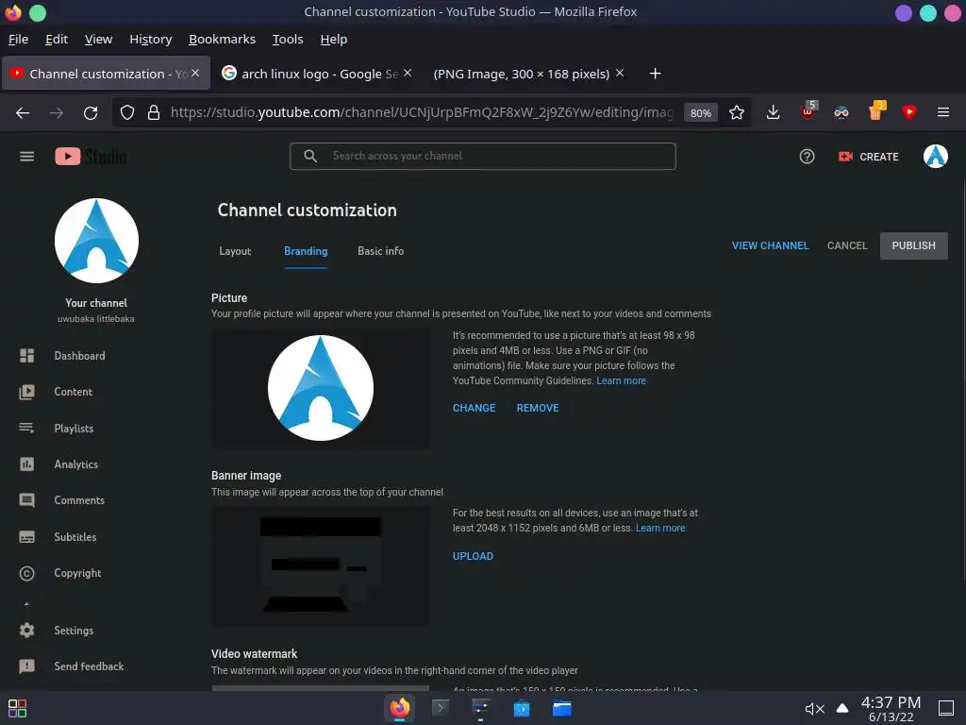966x725 pixels.
Task: Reload the current page
Action: click(x=91, y=113)
